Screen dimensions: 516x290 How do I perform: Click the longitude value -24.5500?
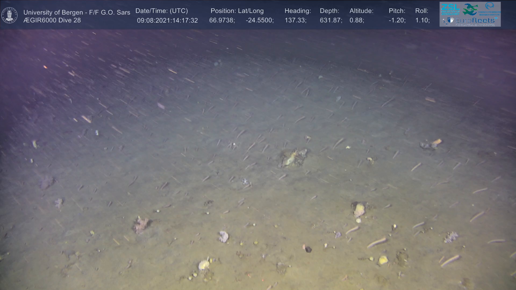(259, 21)
